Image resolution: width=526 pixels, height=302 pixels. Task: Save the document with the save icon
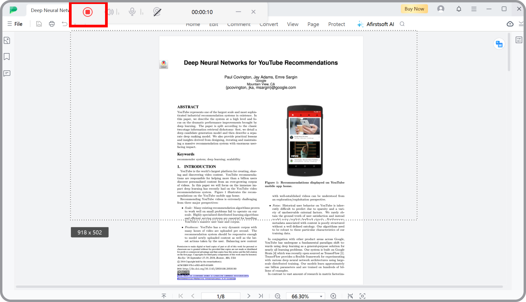pos(39,24)
